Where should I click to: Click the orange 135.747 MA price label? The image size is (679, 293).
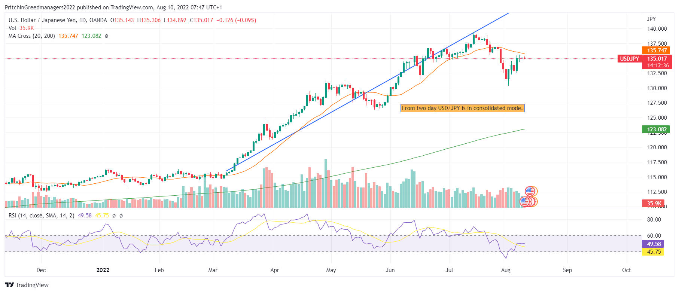pyautogui.click(x=657, y=51)
